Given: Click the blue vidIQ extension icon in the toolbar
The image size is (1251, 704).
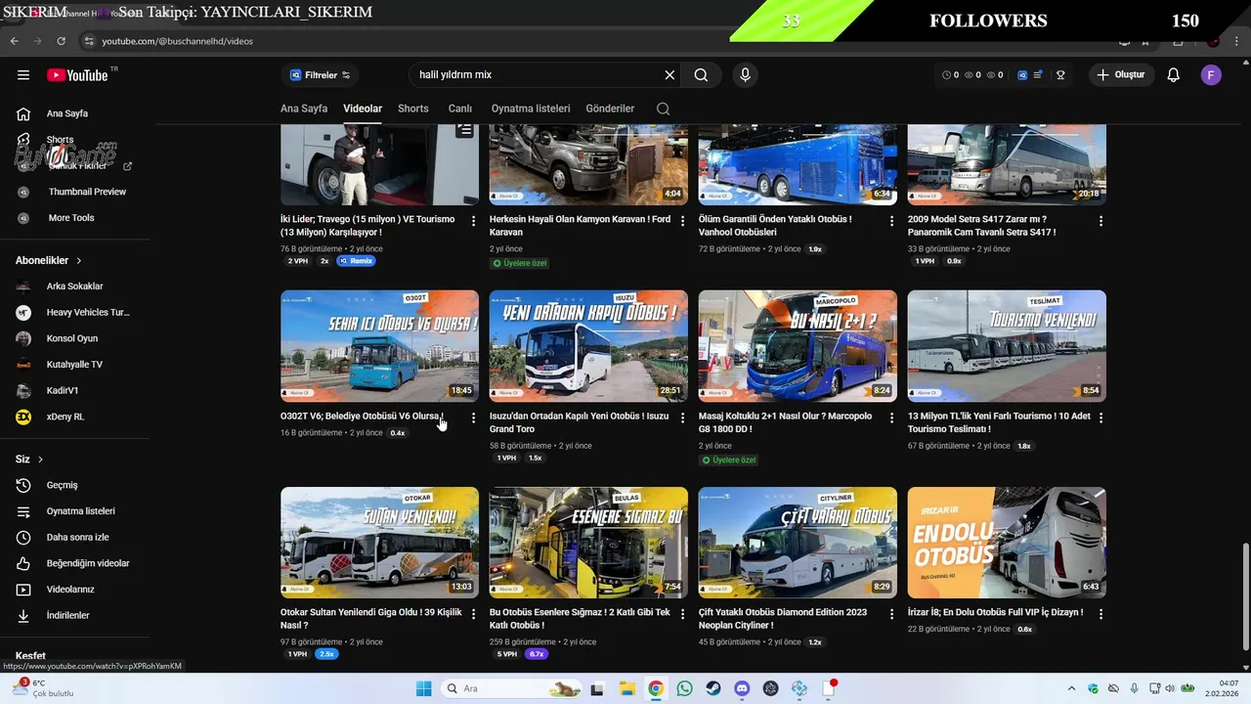Looking at the screenshot, I should click(x=1022, y=74).
